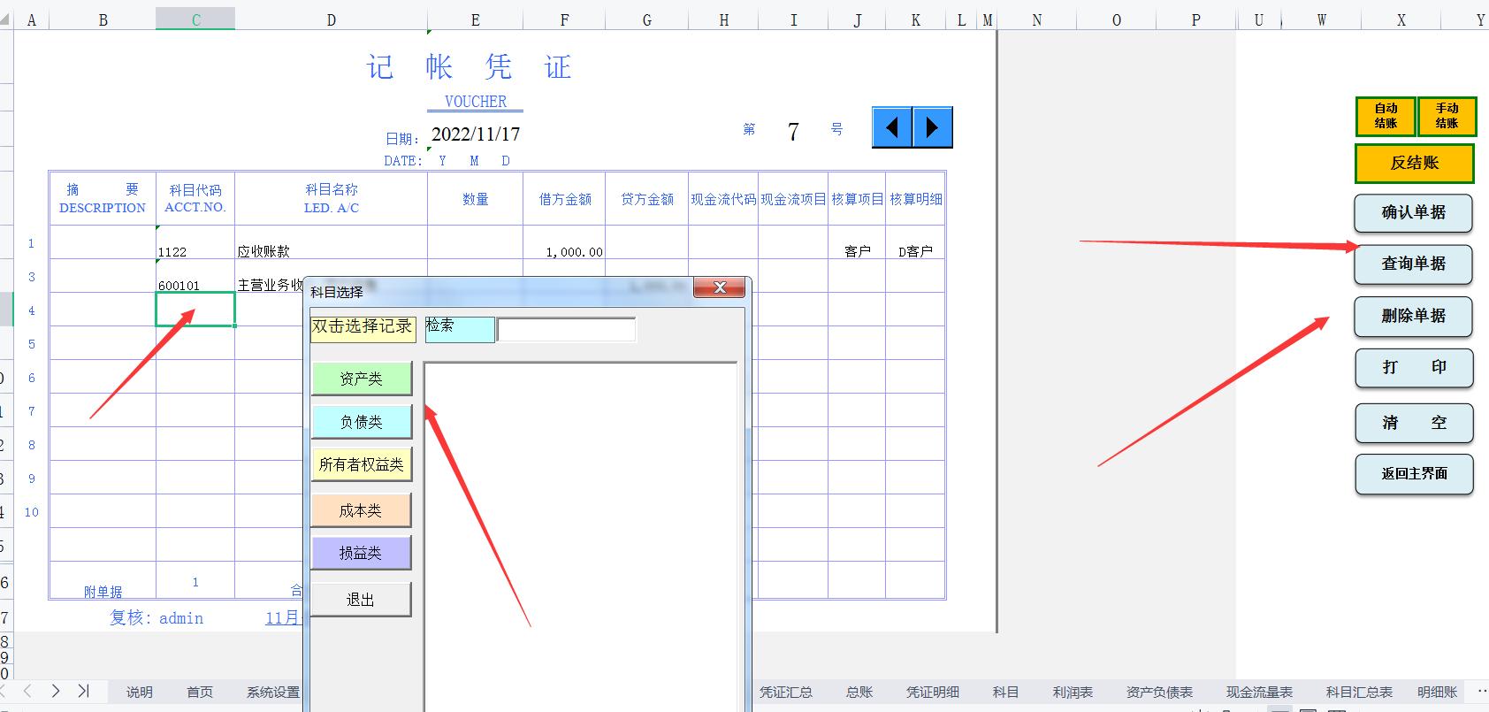
Task: Open the 凭证明细 sheet tab
Action: pos(933,692)
